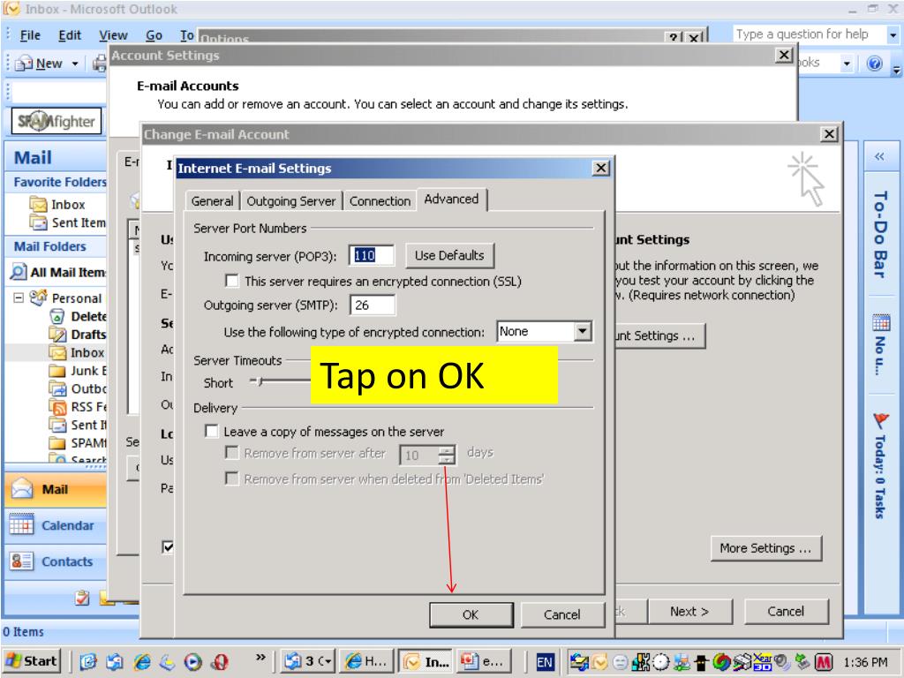Launch Internet Explorer from Quick Launch
This screenshot has height=678, width=904.
pyautogui.click(x=142, y=662)
